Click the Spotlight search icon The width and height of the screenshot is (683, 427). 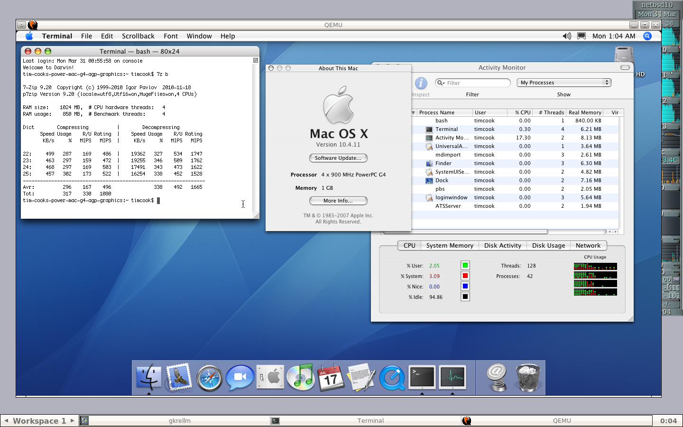647,36
